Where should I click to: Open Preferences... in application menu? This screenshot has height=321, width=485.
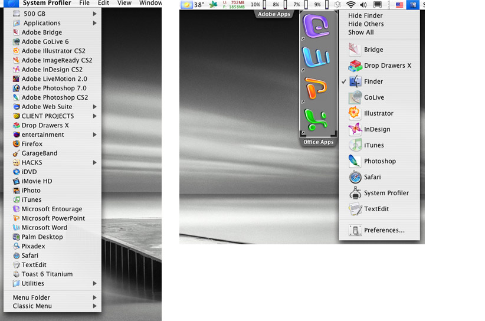point(379,230)
